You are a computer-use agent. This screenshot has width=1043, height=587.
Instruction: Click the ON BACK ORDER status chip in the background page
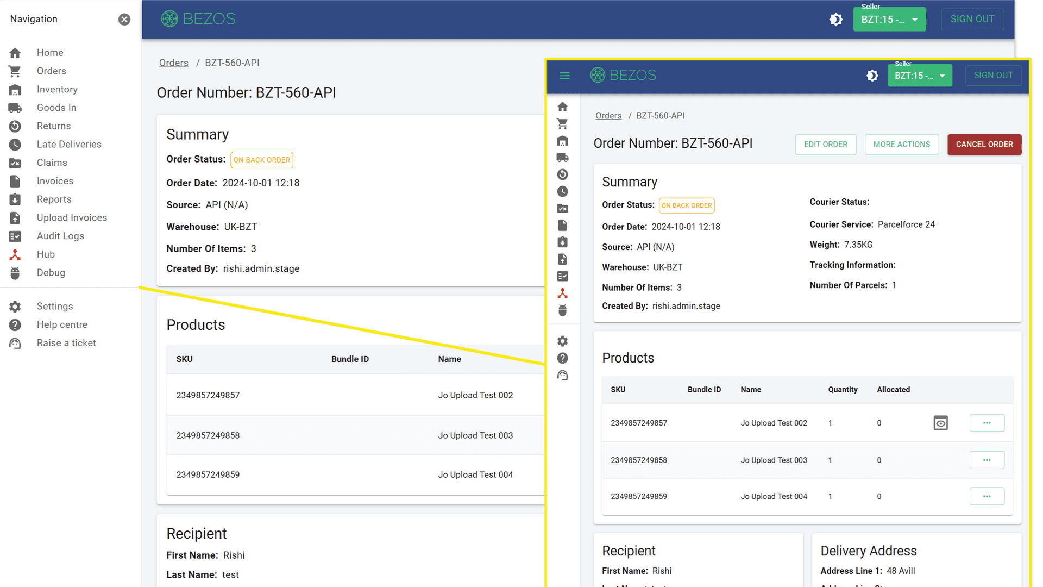pos(262,160)
